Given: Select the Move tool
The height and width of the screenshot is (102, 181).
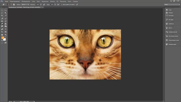Looking at the screenshot, I should click(6, 10).
